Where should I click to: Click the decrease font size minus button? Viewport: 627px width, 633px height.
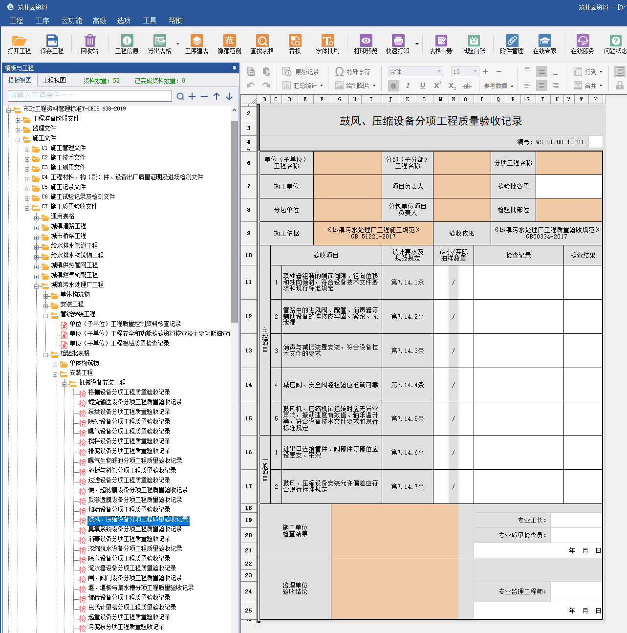pyautogui.click(x=499, y=71)
